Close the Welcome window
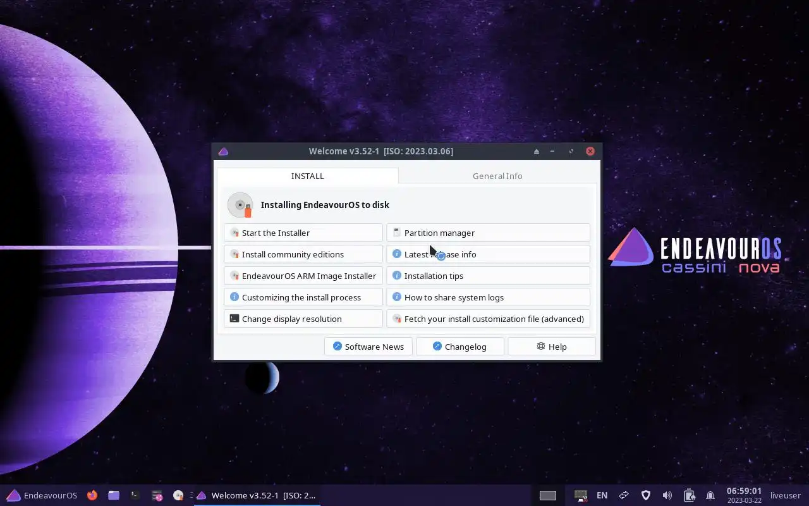The width and height of the screenshot is (809, 506). tap(590, 151)
